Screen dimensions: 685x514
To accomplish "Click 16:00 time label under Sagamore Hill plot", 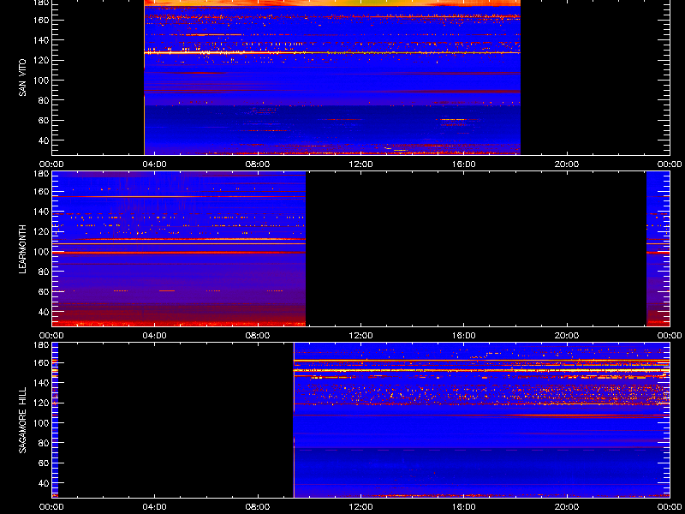I will [x=464, y=507].
